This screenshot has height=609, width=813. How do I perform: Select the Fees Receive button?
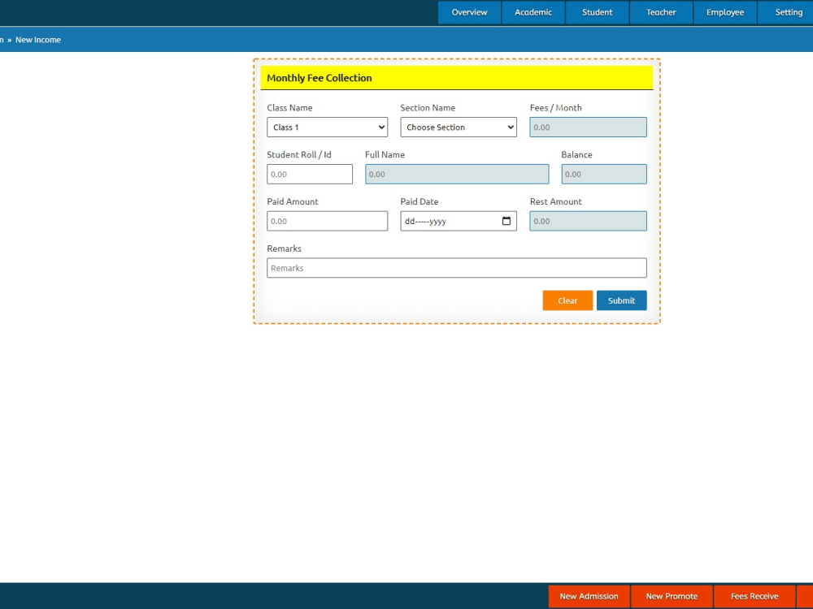(x=754, y=595)
